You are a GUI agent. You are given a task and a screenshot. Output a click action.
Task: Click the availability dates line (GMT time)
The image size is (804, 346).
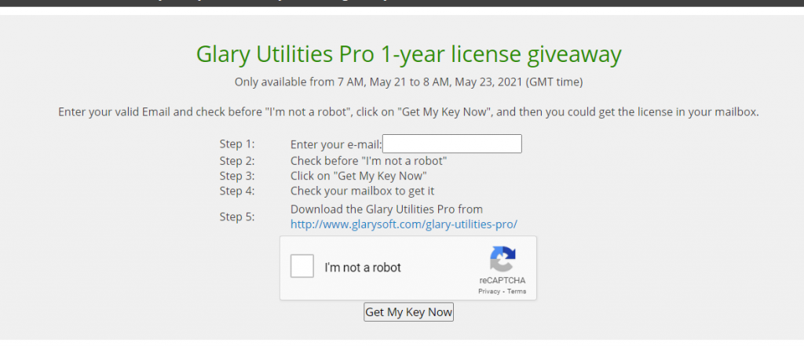[408, 82]
